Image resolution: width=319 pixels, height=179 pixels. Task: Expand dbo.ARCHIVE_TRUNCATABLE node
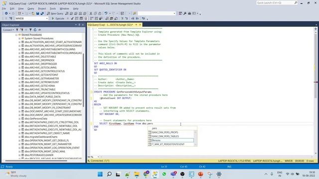click(x=19, y=89)
